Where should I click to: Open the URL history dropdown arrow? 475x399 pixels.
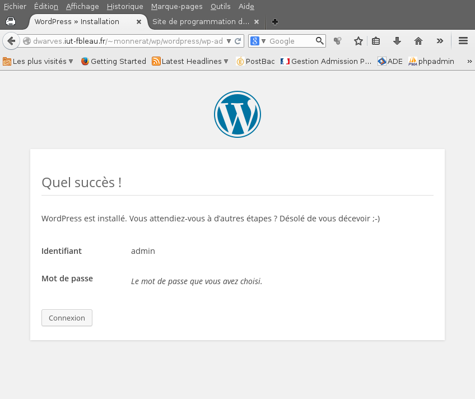tap(229, 41)
